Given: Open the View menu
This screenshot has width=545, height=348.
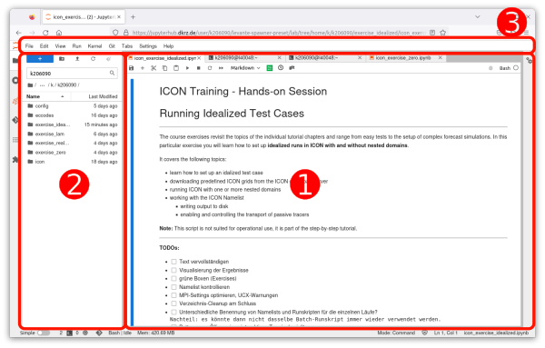Looking at the screenshot, I should [60, 46].
